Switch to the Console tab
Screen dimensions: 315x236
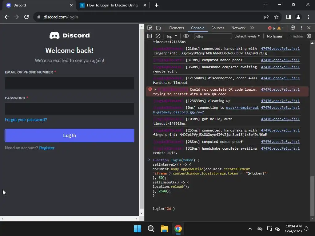pos(198,28)
